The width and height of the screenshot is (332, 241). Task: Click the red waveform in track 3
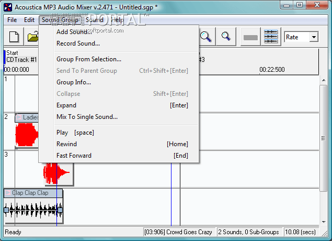coord(56,172)
